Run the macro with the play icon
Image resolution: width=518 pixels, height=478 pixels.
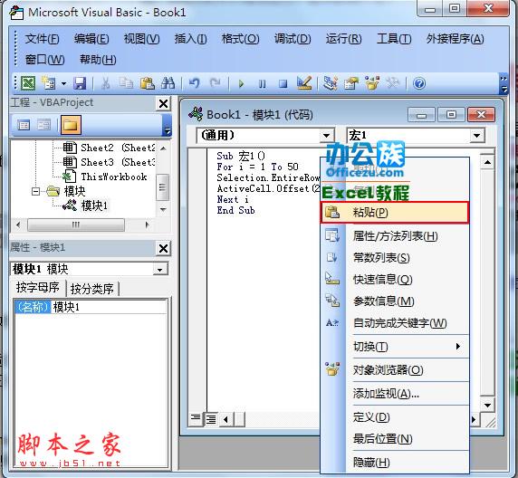point(241,83)
